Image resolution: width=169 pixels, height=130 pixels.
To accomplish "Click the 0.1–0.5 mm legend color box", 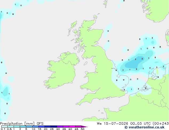I will point(5,127).
